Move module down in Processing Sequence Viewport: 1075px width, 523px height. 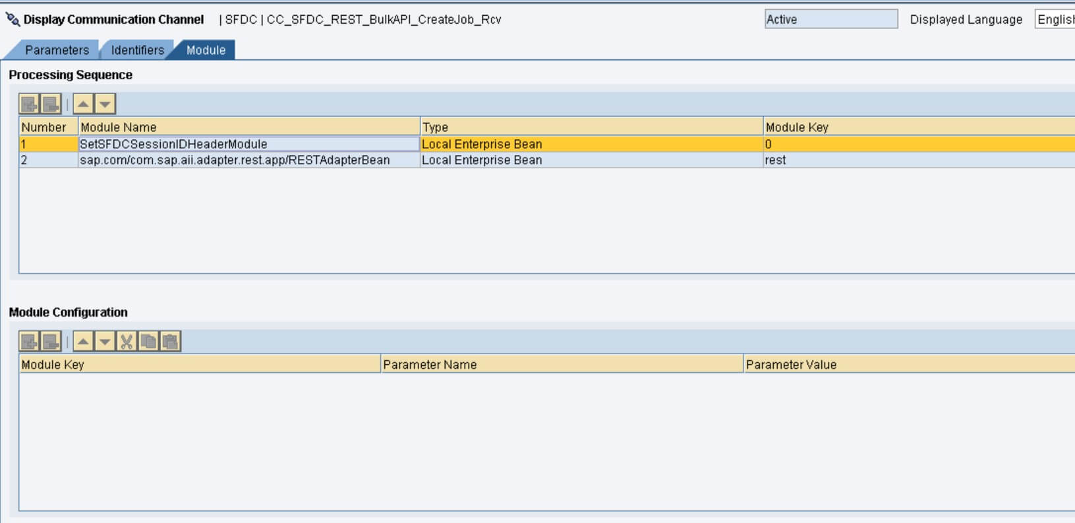coord(105,104)
